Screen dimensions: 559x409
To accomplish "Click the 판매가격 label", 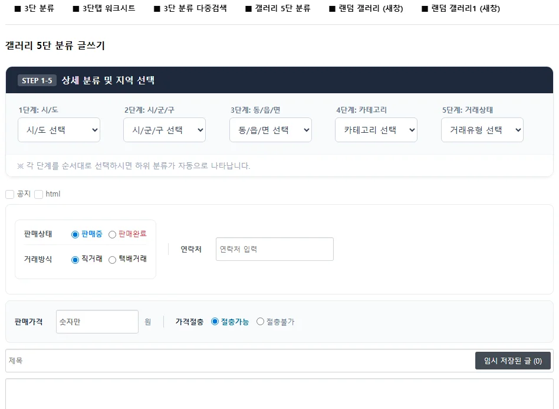I will (x=28, y=322).
